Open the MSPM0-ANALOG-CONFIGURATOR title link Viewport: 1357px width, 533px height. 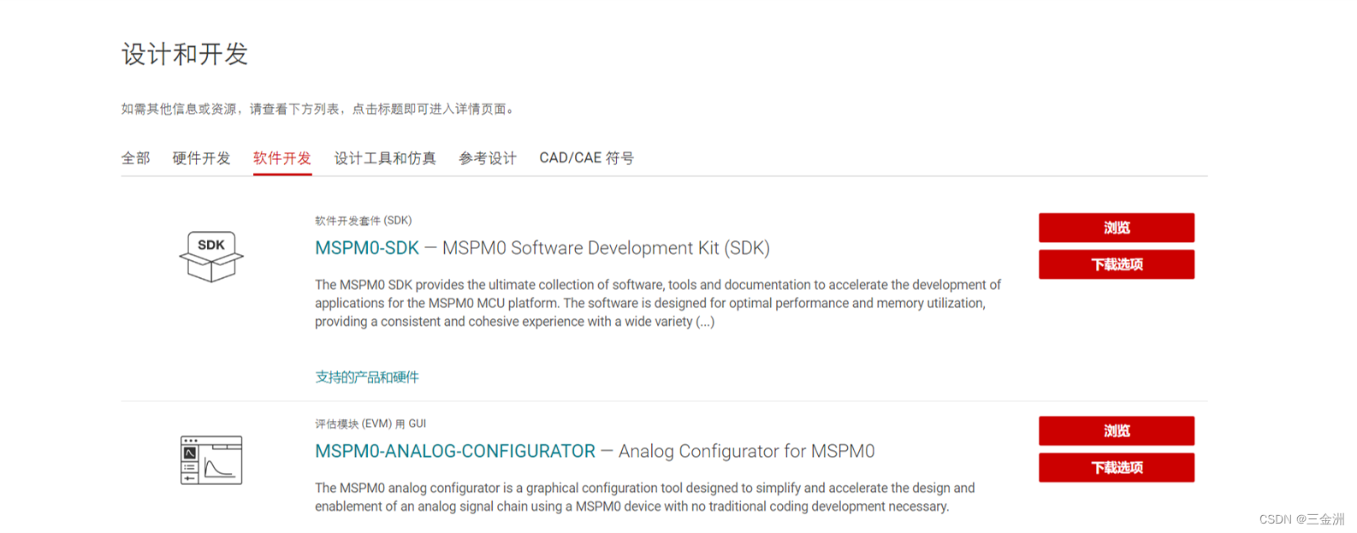tap(455, 451)
